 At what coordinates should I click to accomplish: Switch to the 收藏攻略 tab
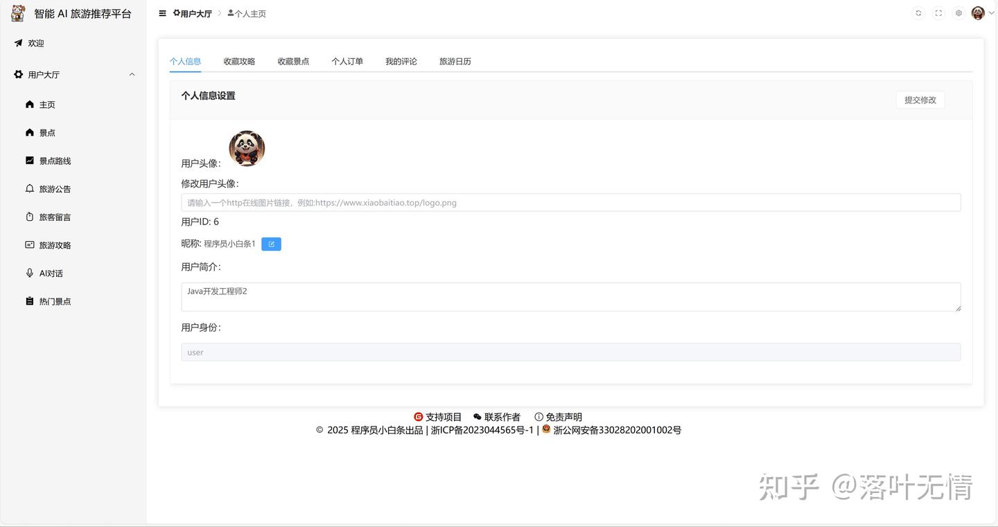(x=239, y=61)
